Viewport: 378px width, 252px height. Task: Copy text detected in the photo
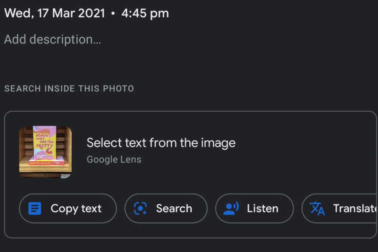click(x=68, y=209)
